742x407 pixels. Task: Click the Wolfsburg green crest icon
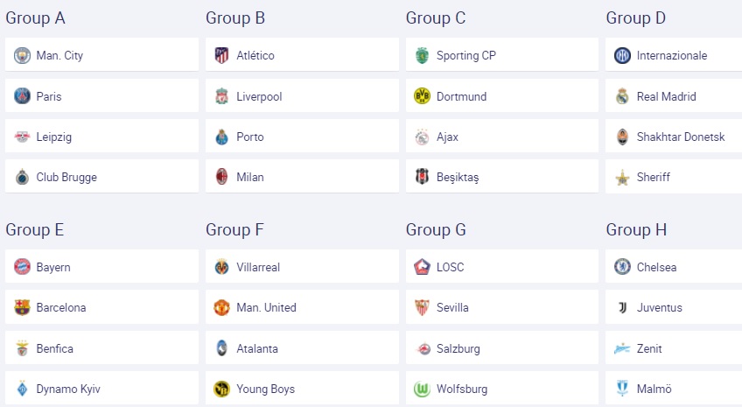pyautogui.click(x=423, y=389)
